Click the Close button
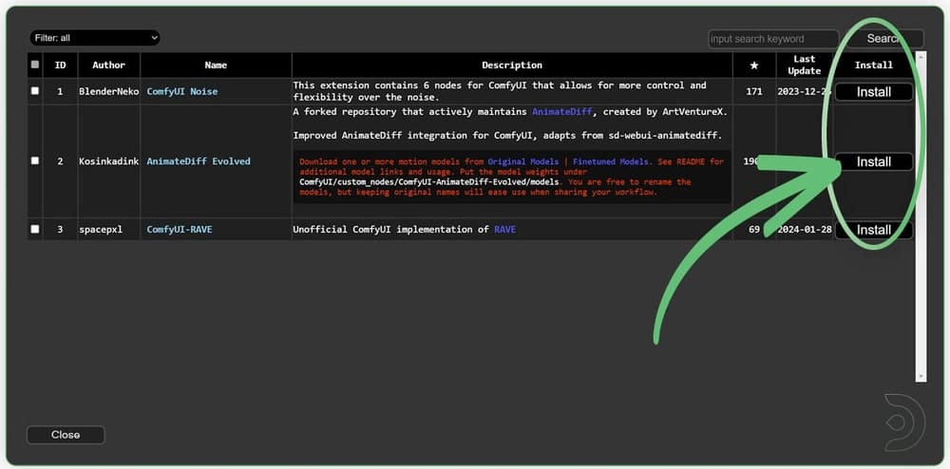Image resolution: width=950 pixels, height=469 pixels. [x=66, y=435]
